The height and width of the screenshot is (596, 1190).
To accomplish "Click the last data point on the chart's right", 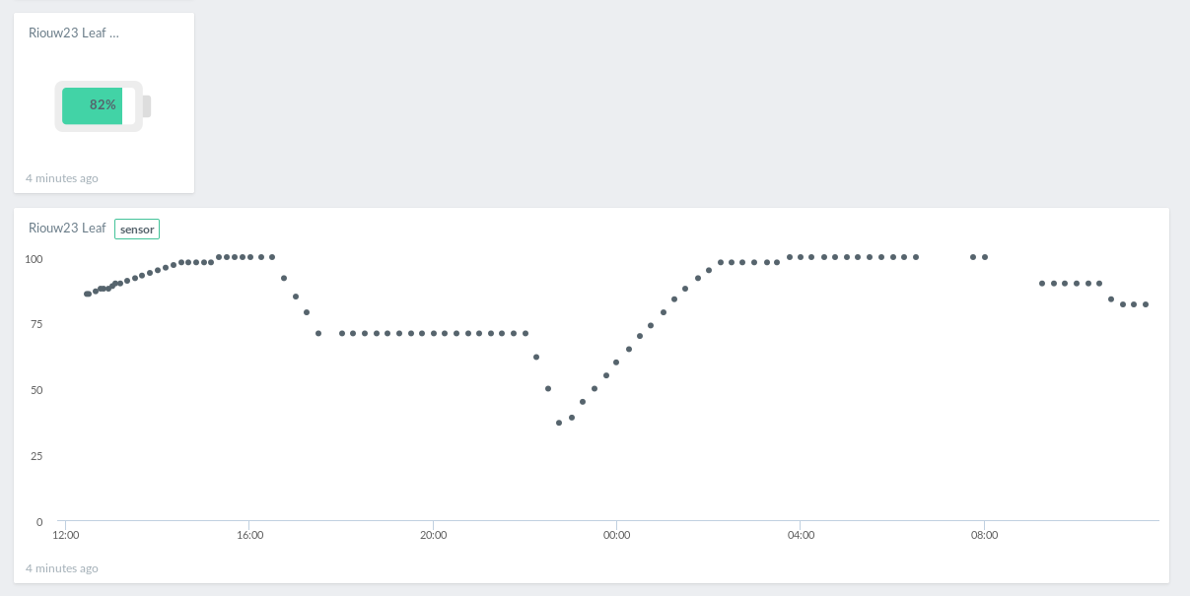I will point(1146,304).
